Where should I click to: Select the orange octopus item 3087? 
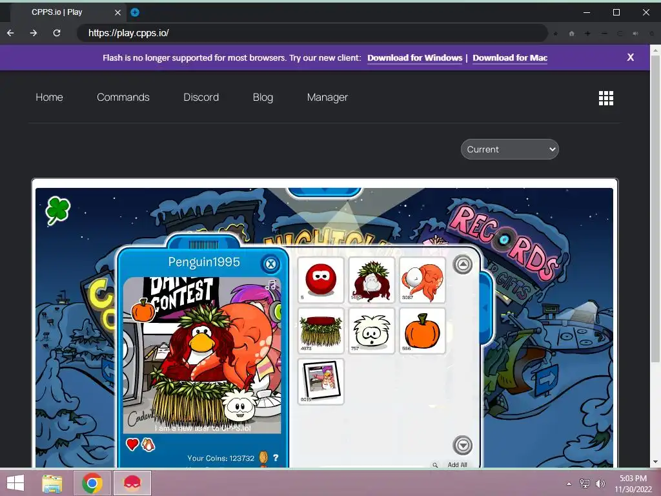pyautogui.click(x=422, y=280)
